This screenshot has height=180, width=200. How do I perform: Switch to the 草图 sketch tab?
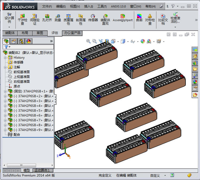pos(40,33)
